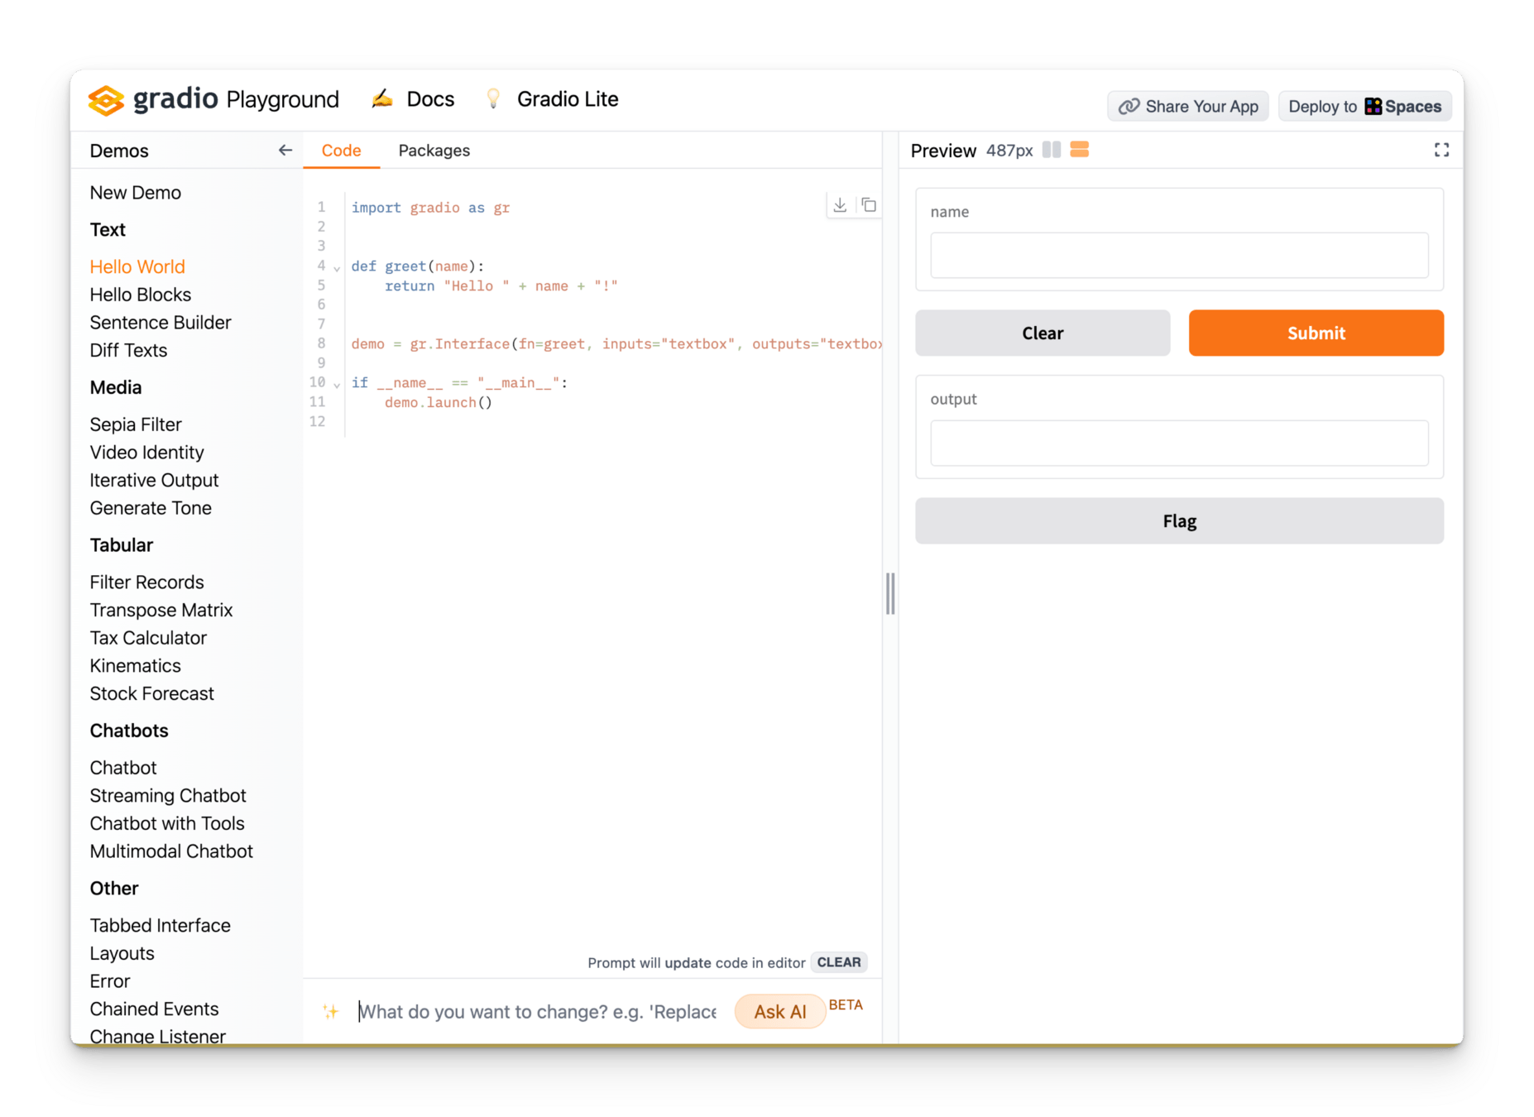Load the Chained Events demo
Viewport: 1534px width, 1117px height.
click(x=154, y=1009)
